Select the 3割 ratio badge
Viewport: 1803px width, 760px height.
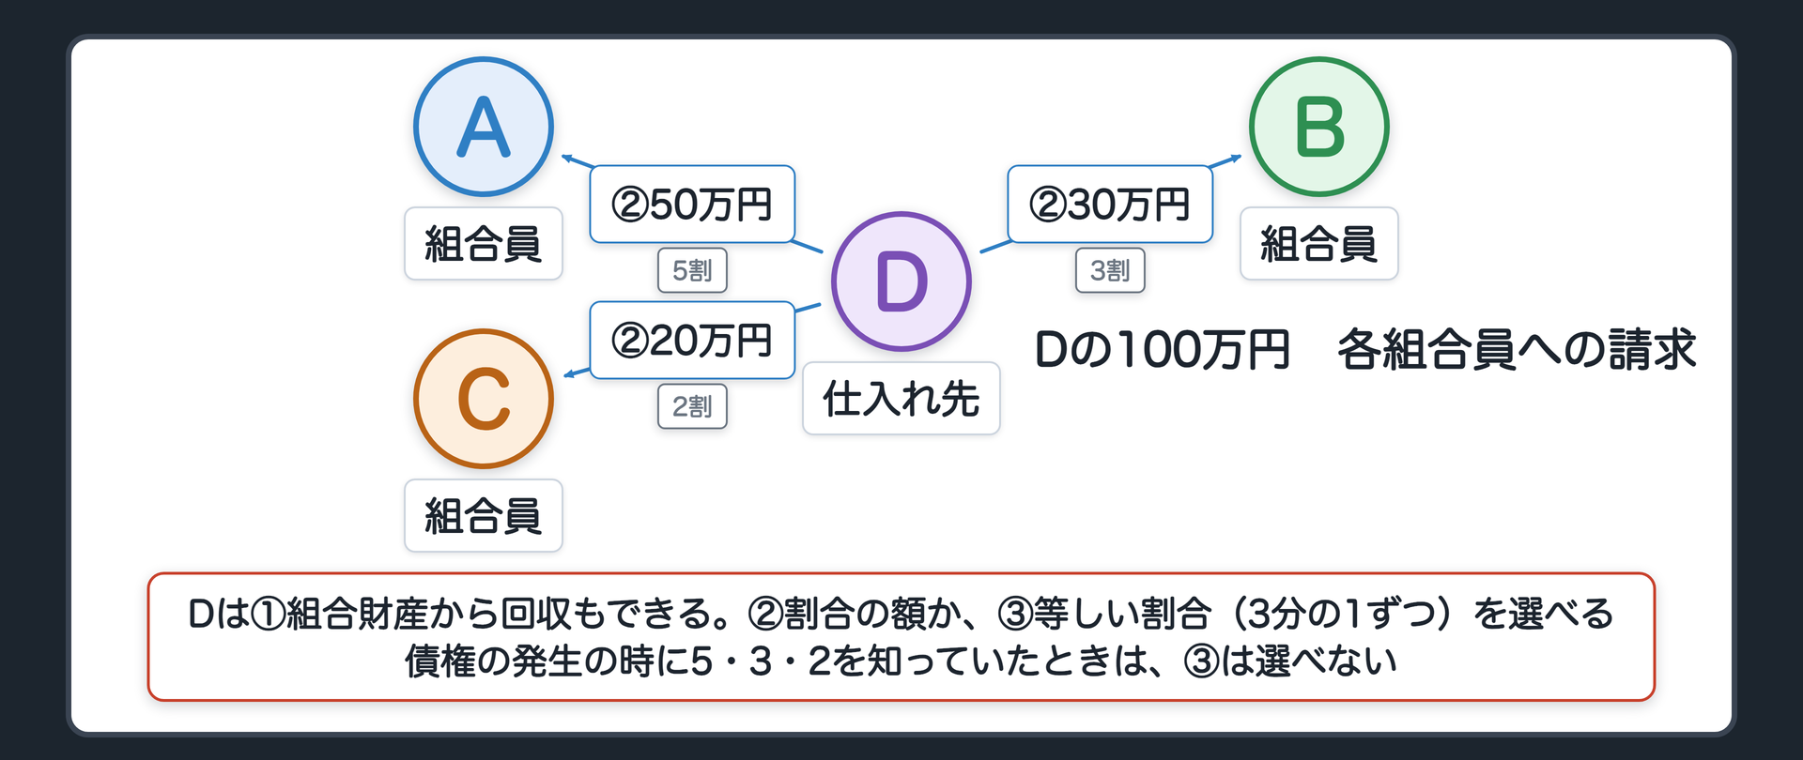[1110, 270]
